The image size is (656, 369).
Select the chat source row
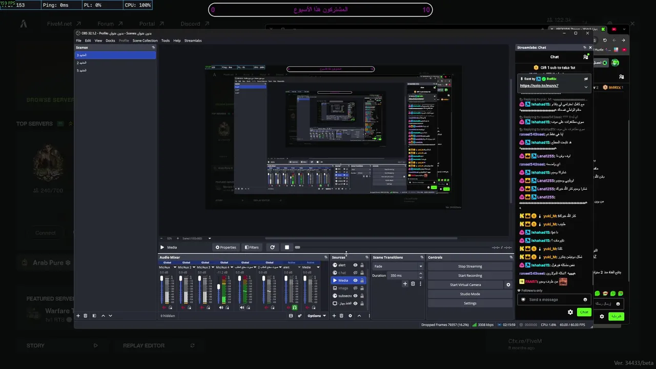(x=349, y=273)
